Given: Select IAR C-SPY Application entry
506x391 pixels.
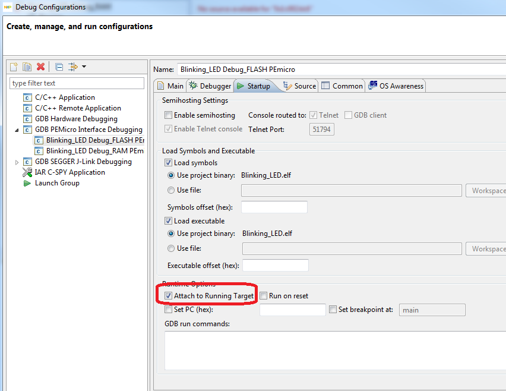Looking at the screenshot, I should (69, 172).
